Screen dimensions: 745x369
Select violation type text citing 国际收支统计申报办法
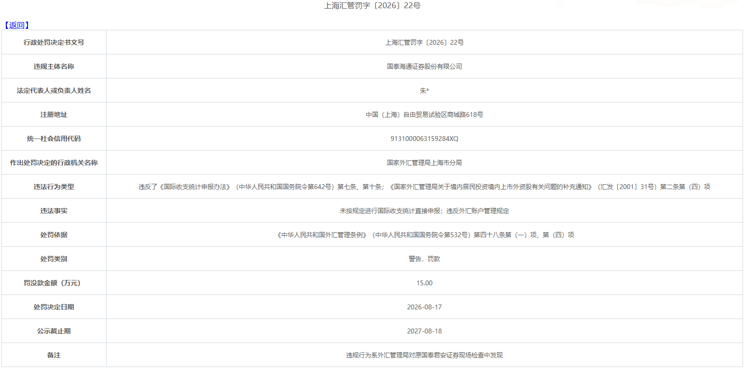coord(425,187)
